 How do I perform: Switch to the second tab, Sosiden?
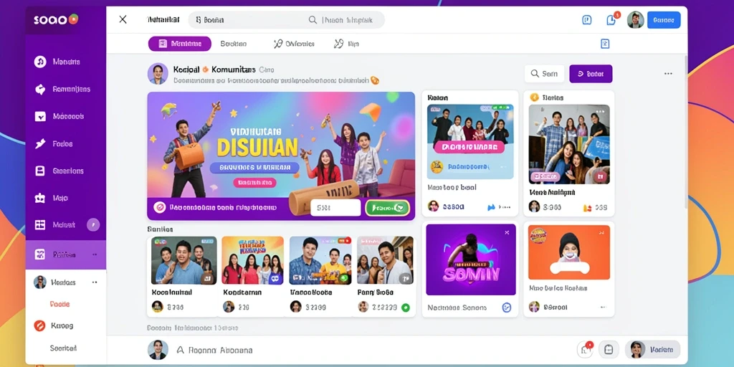tap(233, 44)
